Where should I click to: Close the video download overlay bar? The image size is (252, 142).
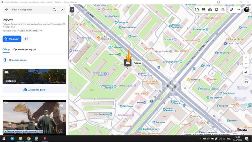pyautogui.click(x=42, y=131)
